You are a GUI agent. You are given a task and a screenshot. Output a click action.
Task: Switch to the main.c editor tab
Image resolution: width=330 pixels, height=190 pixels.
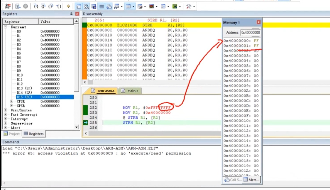[130, 91]
